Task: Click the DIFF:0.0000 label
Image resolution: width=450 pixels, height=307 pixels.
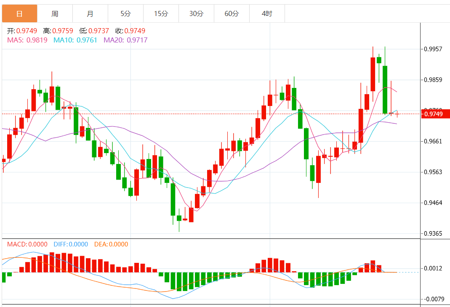Action: pos(71,244)
